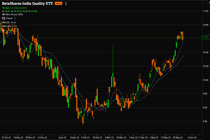Click the low value 10.58

pos(25,11)
